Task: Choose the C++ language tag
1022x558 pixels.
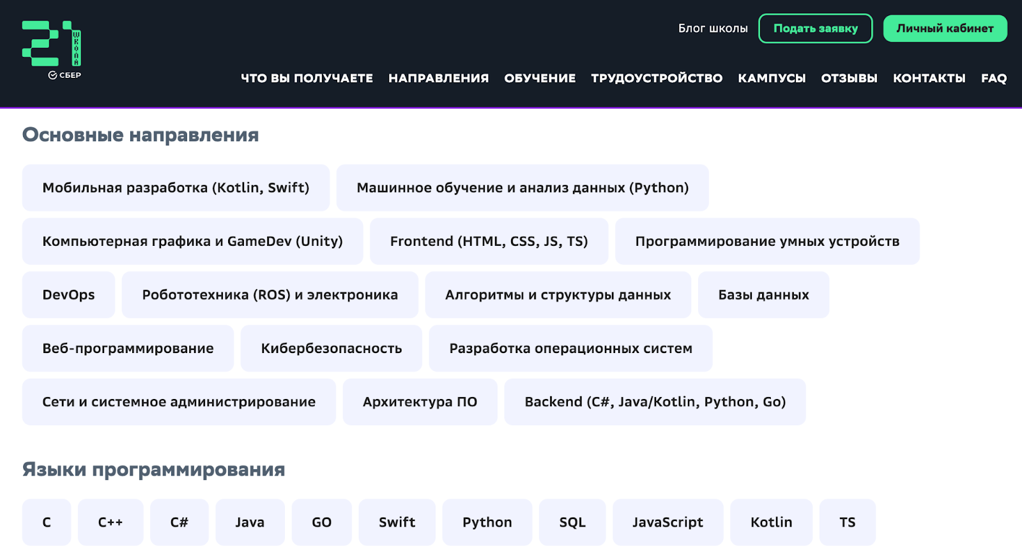Action: (x=110, y=522)
